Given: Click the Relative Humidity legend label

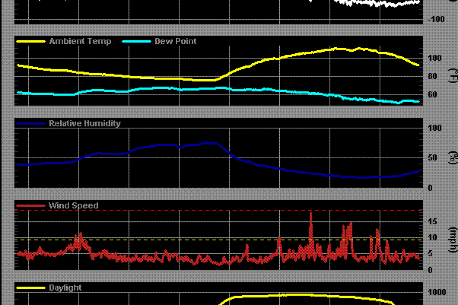Looking at the screenshot, I should pyautogui.click(x=85, y=123).
